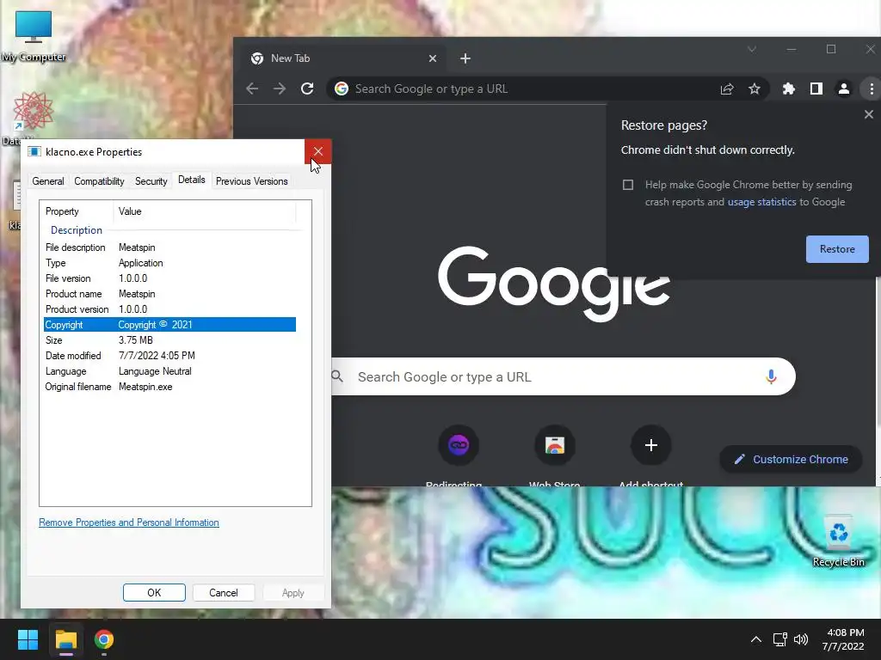Go back in Chrome
Screen dimensions: 881x660
click(x=252, y=89)
